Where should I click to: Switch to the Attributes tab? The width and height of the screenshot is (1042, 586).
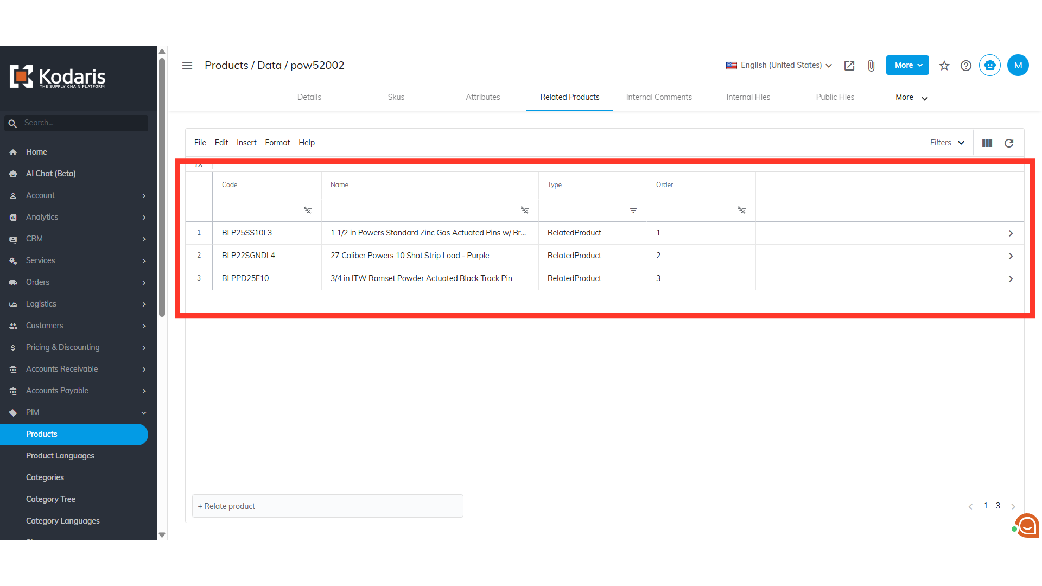[x=482, y=97]
